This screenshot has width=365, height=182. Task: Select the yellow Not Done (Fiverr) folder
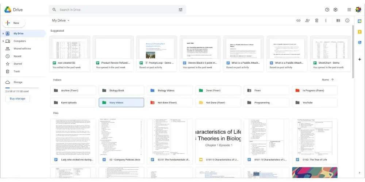218,103
